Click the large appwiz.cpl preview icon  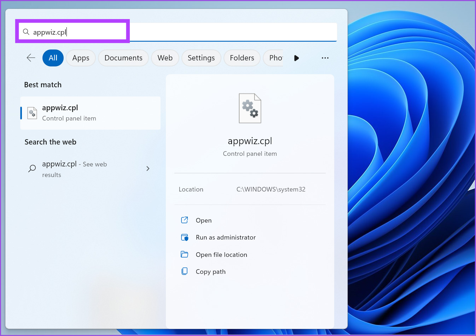pyautogui.click(x=250, y=108)
